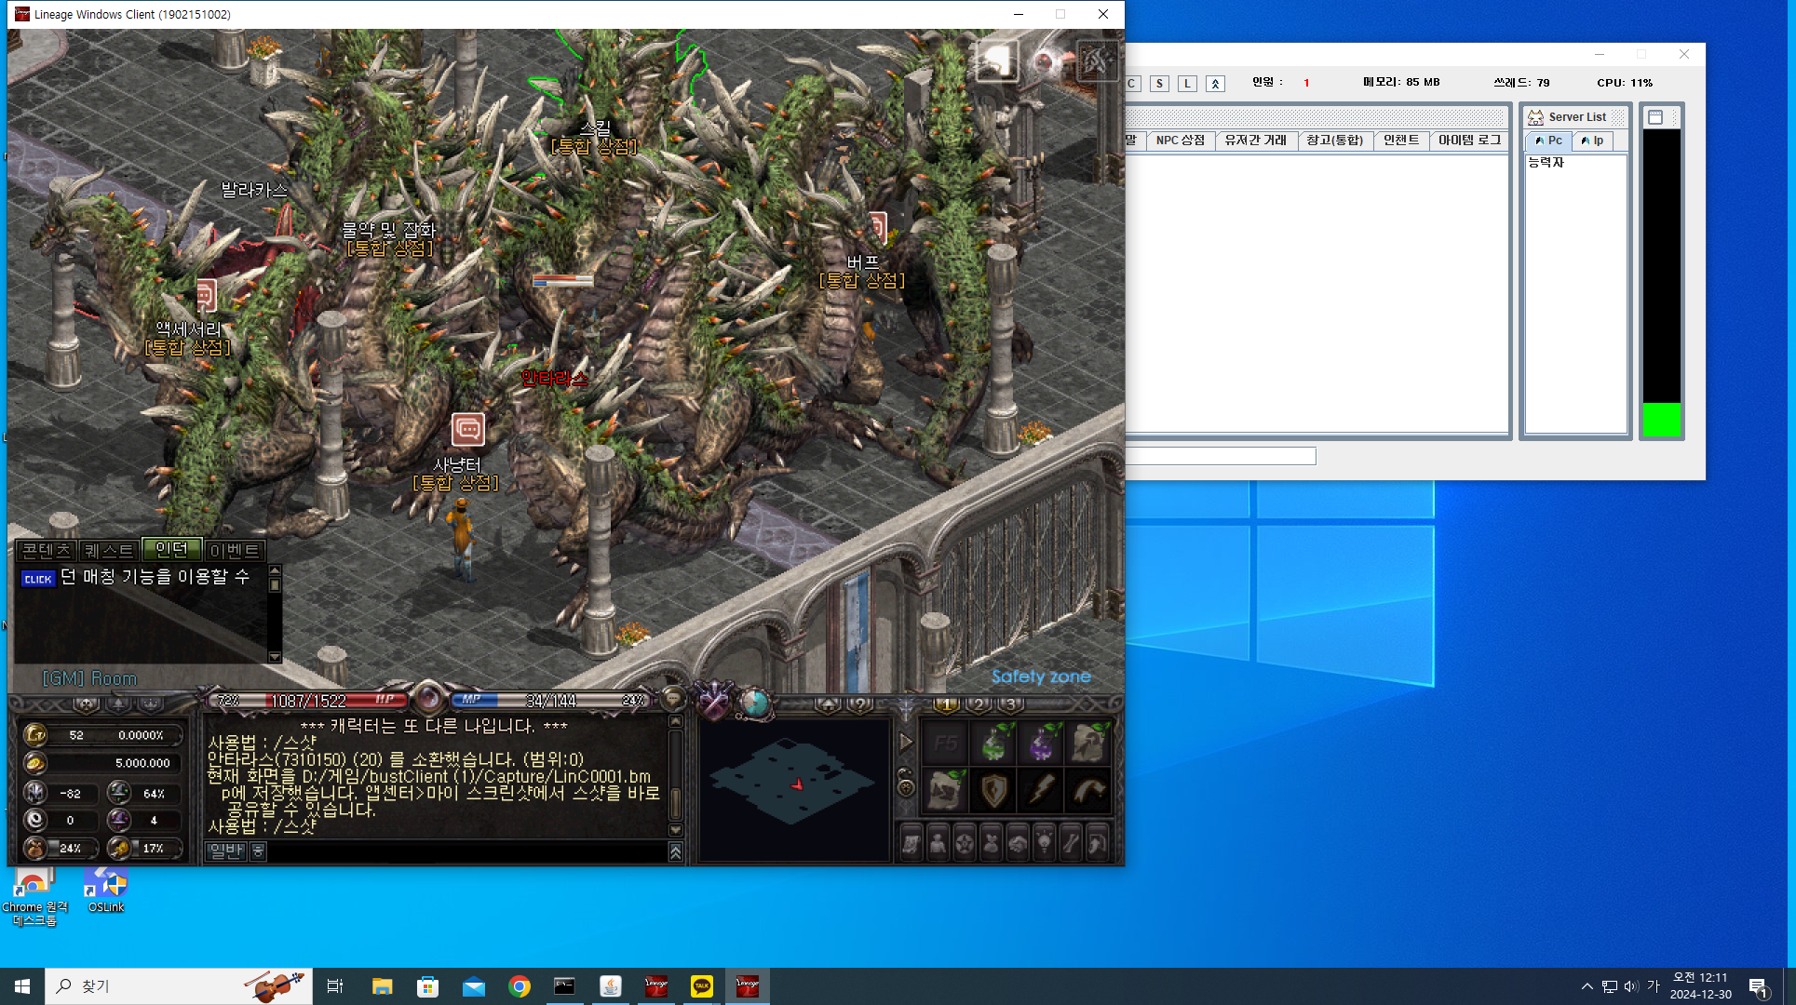Use the F5 quickslot
The height and width of the screenshot is (1005, 1796).
[x=947, y=744]
